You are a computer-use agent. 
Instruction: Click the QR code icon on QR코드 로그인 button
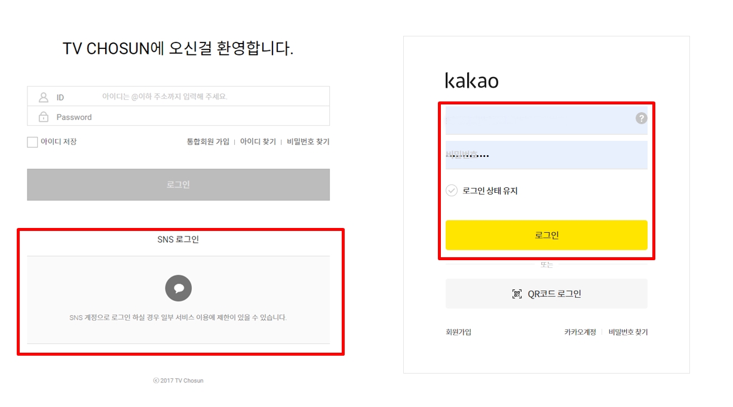coord(517,294)
